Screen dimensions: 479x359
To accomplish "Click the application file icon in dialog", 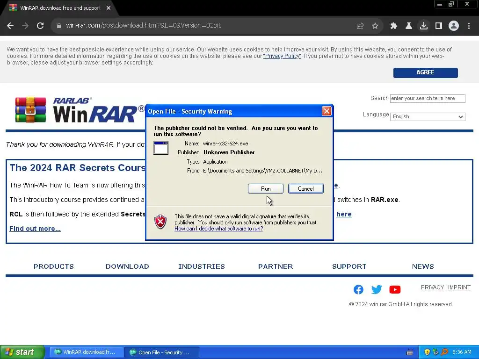I will tap(161, 148).
